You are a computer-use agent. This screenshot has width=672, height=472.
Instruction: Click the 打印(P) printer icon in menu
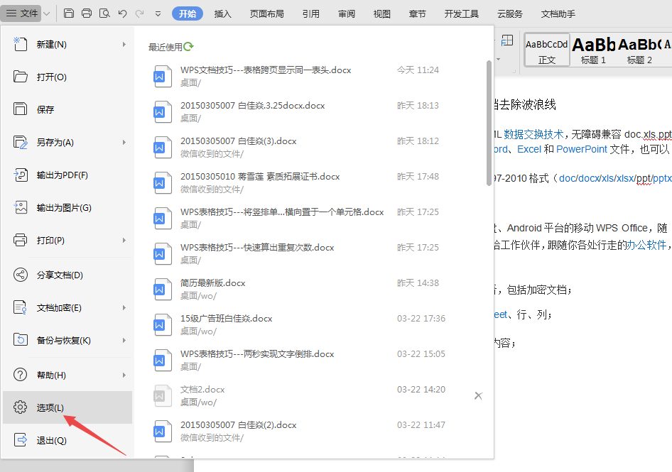(20, 240)
